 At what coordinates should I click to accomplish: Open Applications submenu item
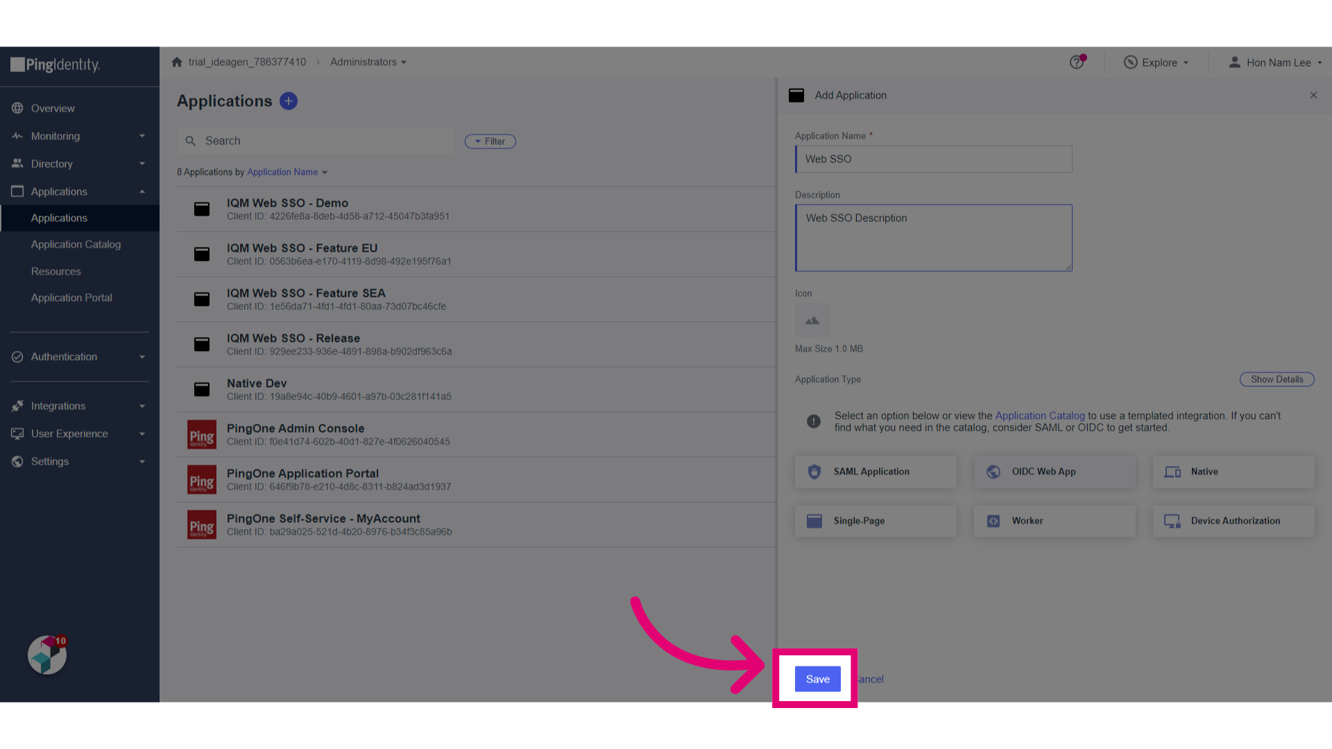coord(80,218)
